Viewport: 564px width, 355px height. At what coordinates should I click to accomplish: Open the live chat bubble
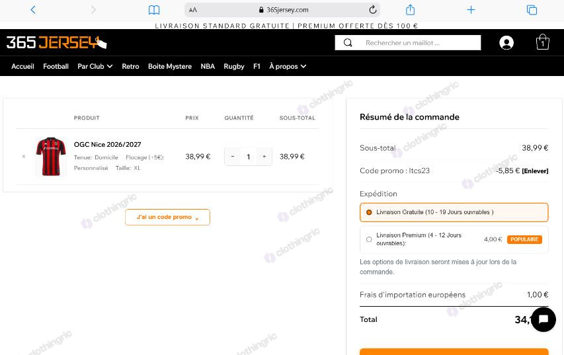pos(543,319)
